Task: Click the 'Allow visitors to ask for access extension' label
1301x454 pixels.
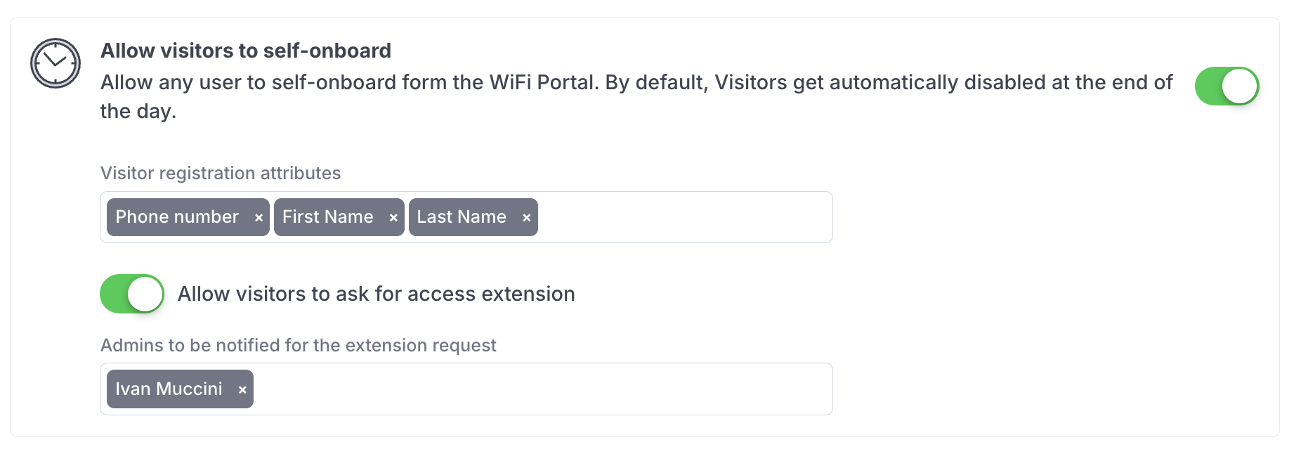Action: (376, 294)
